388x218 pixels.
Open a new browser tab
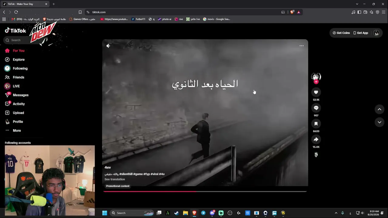pos(54,4)
